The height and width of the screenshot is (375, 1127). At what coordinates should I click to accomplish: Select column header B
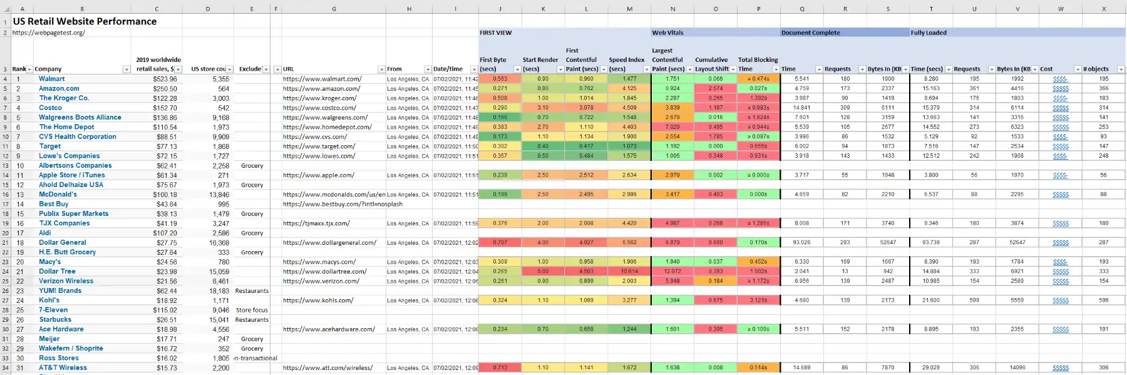[x=82, y=9]
